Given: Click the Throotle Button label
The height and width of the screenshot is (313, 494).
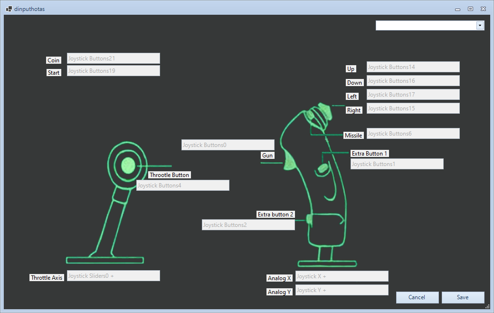Looking at the screenshot, I should point(170,175).
